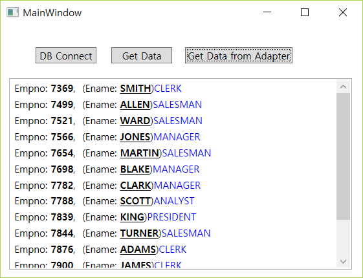The height and width of the screenshot is (278, 363).
Task: Click the MainWindow application icon
Action: click(x=12, y=12)
